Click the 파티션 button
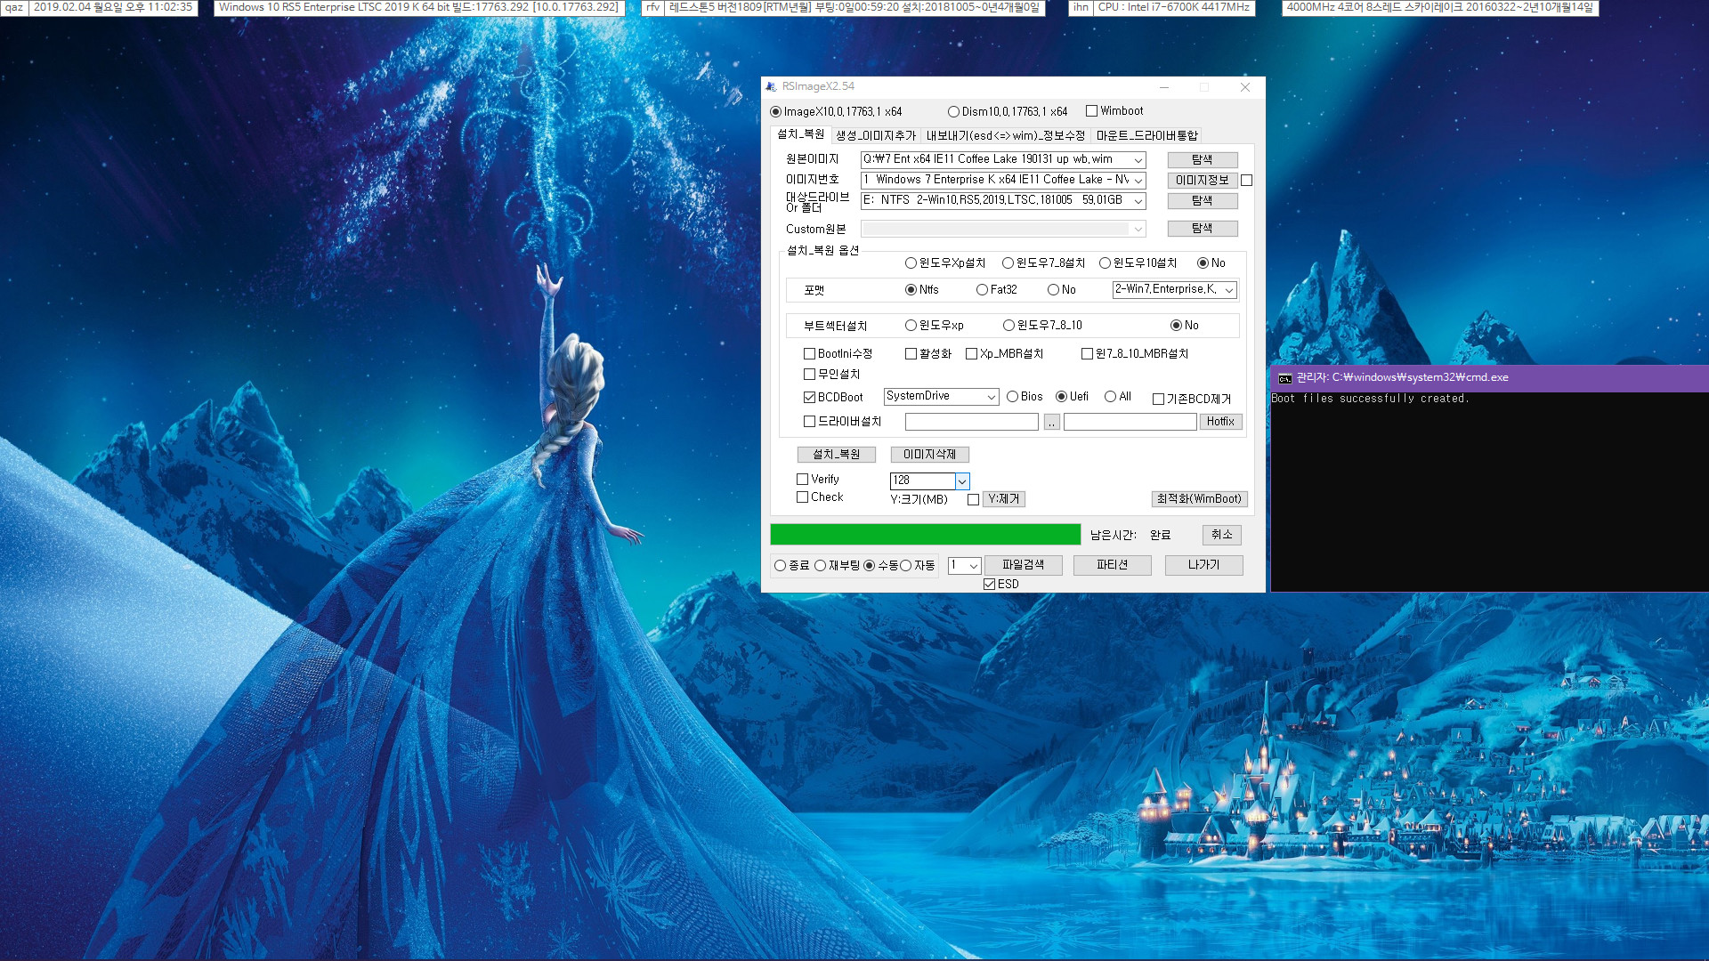 tap(1113, 565)
